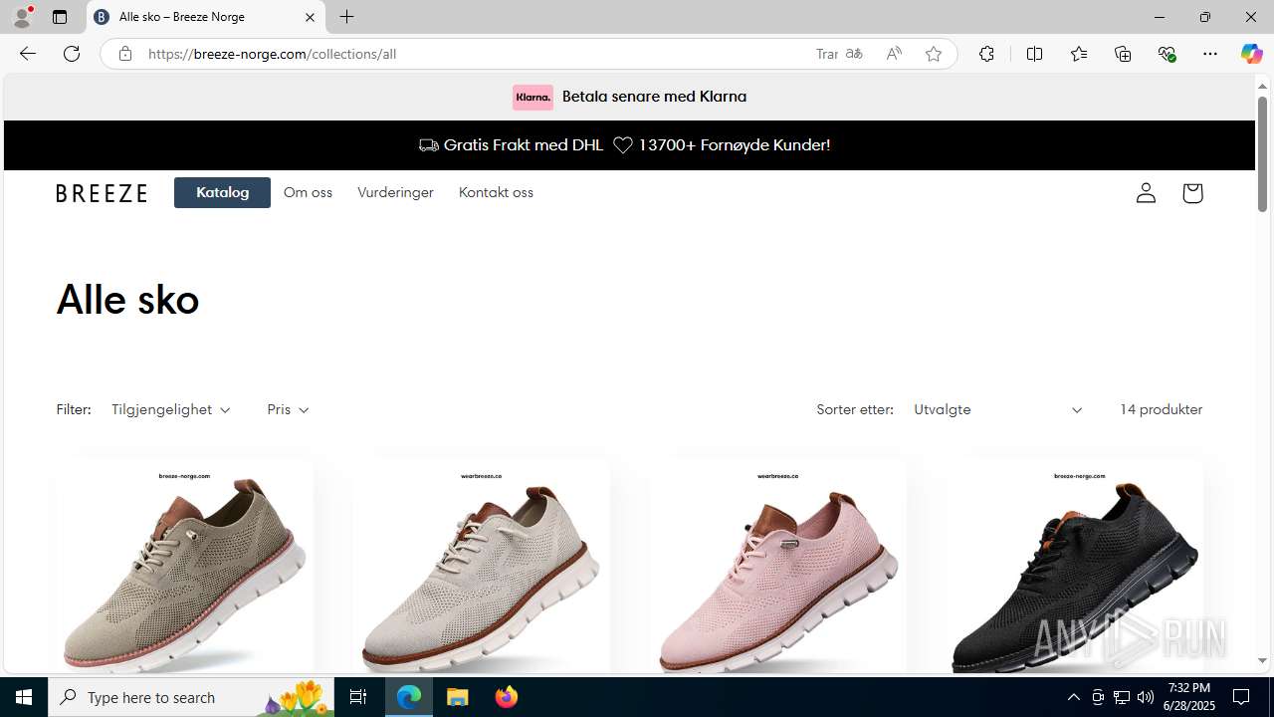1274x717 pixels.
Task: Open the pink shoe product
Action: [x=777, y=566]
